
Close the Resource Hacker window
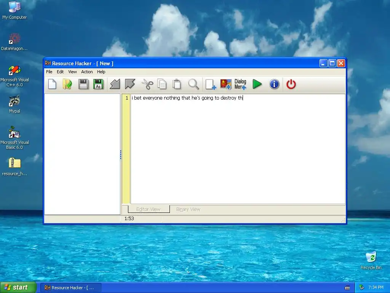341,63
